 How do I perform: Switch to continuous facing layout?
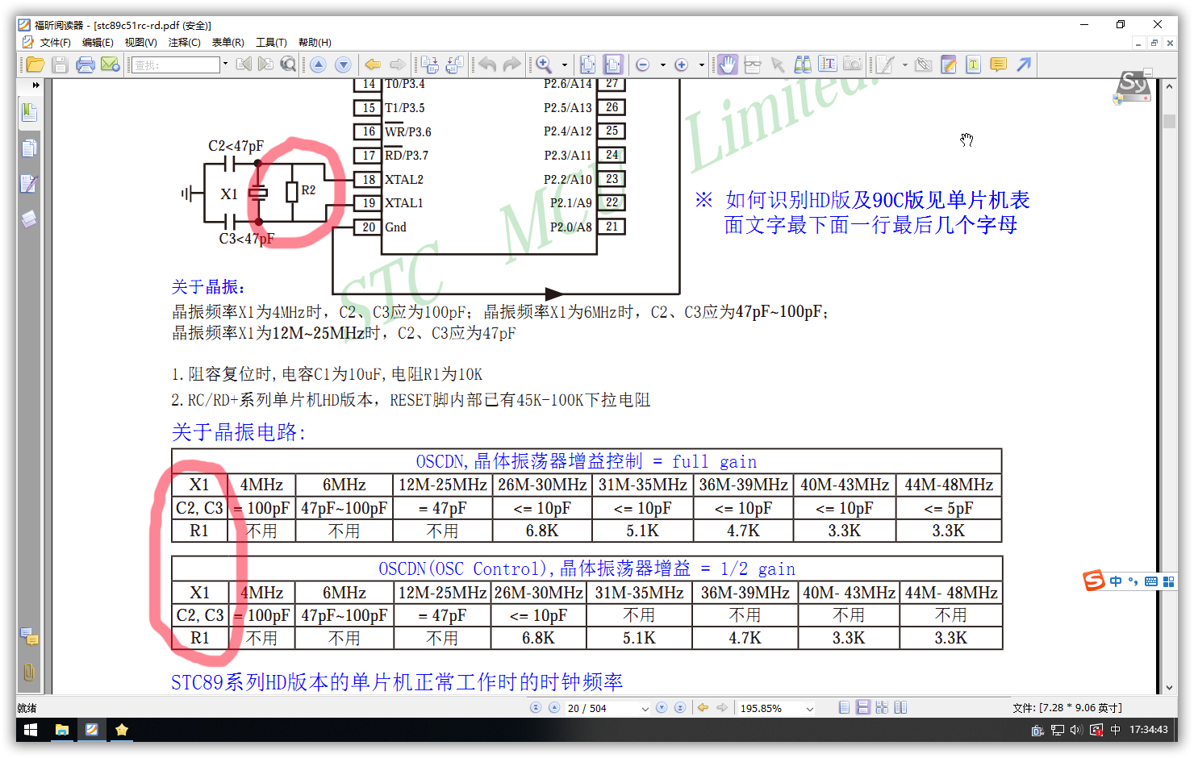882,708
